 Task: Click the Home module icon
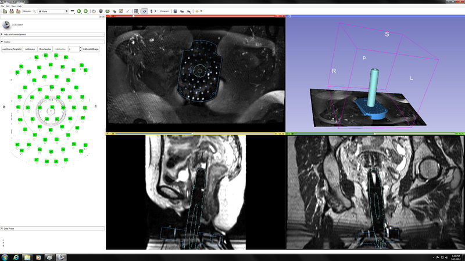pos(94,11)
